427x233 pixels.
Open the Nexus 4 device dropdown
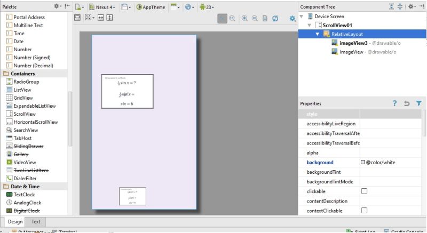tap(102, 7)
